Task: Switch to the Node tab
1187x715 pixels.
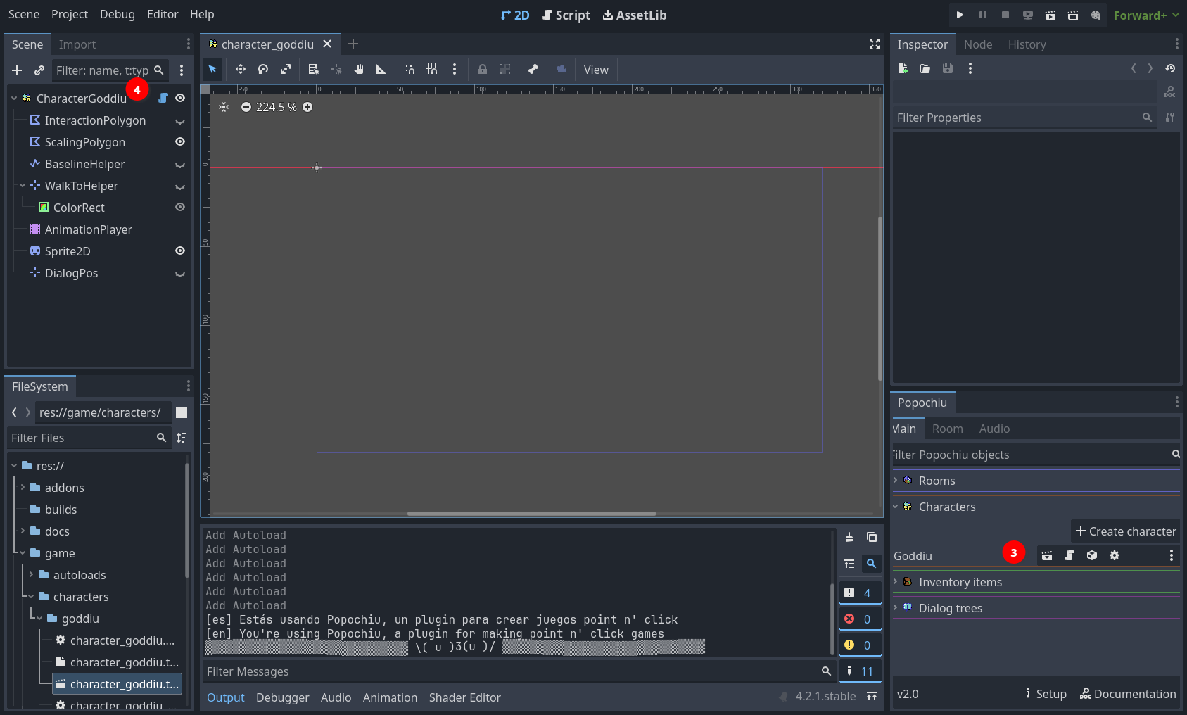Action: (978, 44)
